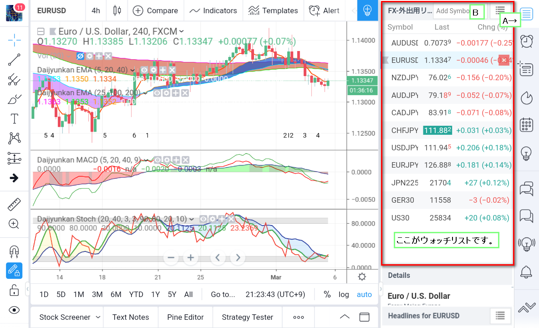Open the 4h interval dropdown
The image size is (539, 328).
point(96,10)
